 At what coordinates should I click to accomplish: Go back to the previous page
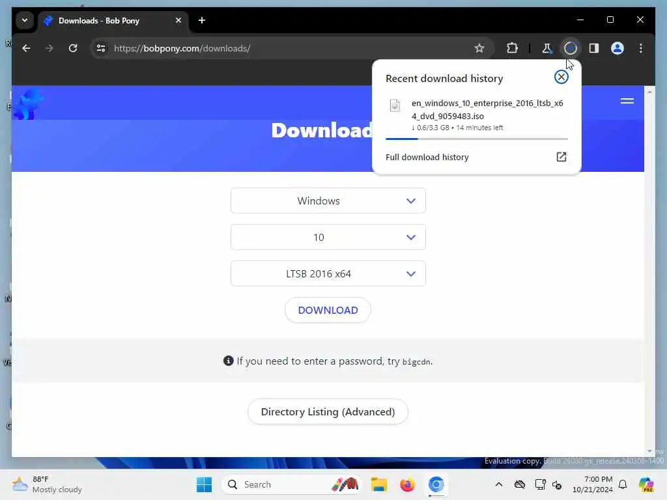coord(26,48)
